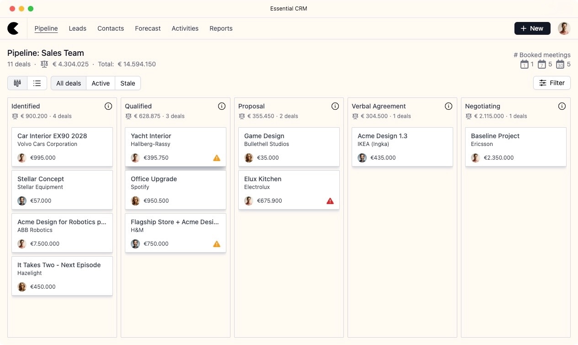Open the user profile avatar
Image resolution: width=578 pixels, height=345 pixels.
click(x=564, y=28)
